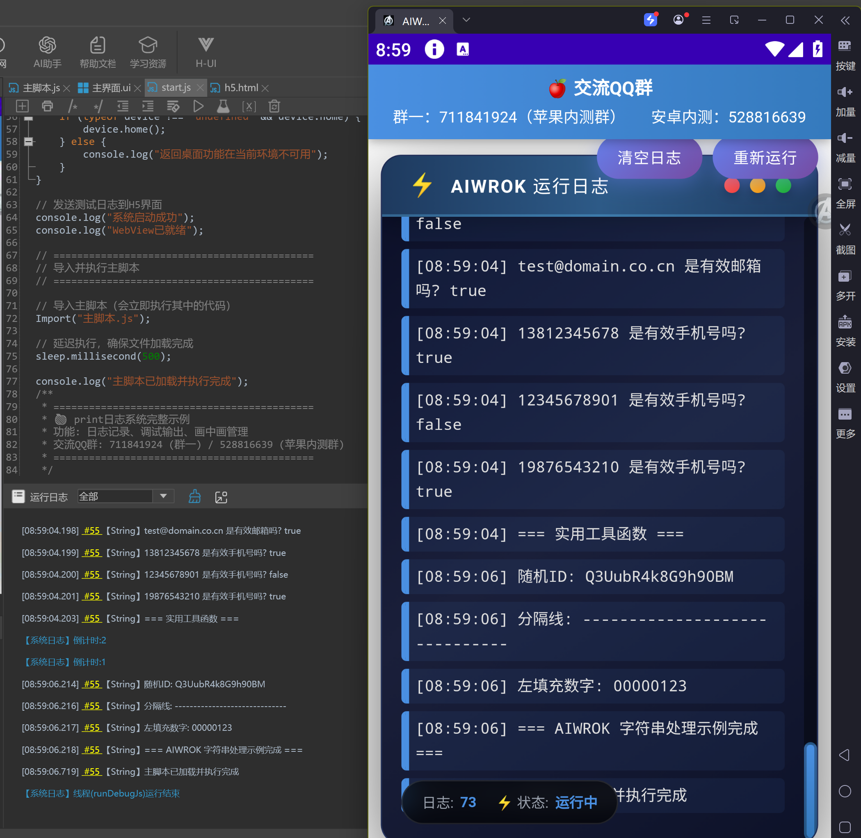Viewport: 861px width, 838px height.
Task: Click #55 link on 主脚本已加载并执行完成 log line
Action: pyautogui.click(x=92, y=771)
